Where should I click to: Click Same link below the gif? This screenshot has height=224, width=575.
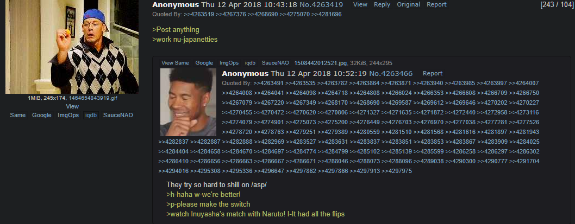point(17,116)
